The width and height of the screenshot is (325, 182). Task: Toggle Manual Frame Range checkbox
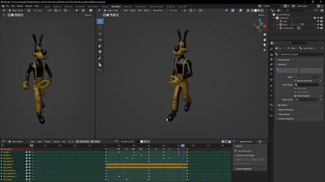tap(235, 155)
